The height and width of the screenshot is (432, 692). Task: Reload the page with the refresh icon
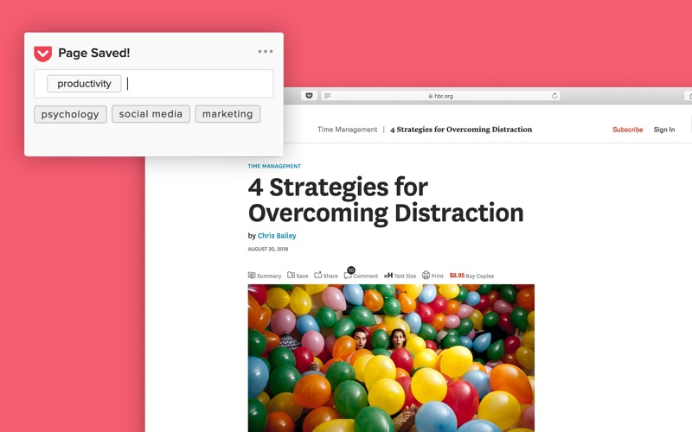pos(554,96)
